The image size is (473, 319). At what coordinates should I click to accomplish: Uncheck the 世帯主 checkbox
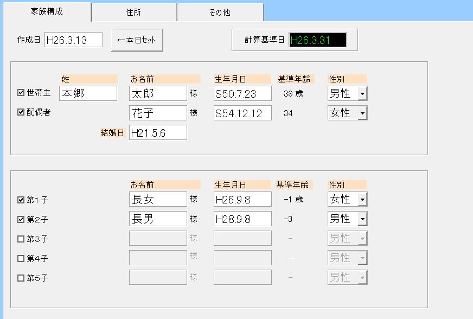(x=21, y=93)
